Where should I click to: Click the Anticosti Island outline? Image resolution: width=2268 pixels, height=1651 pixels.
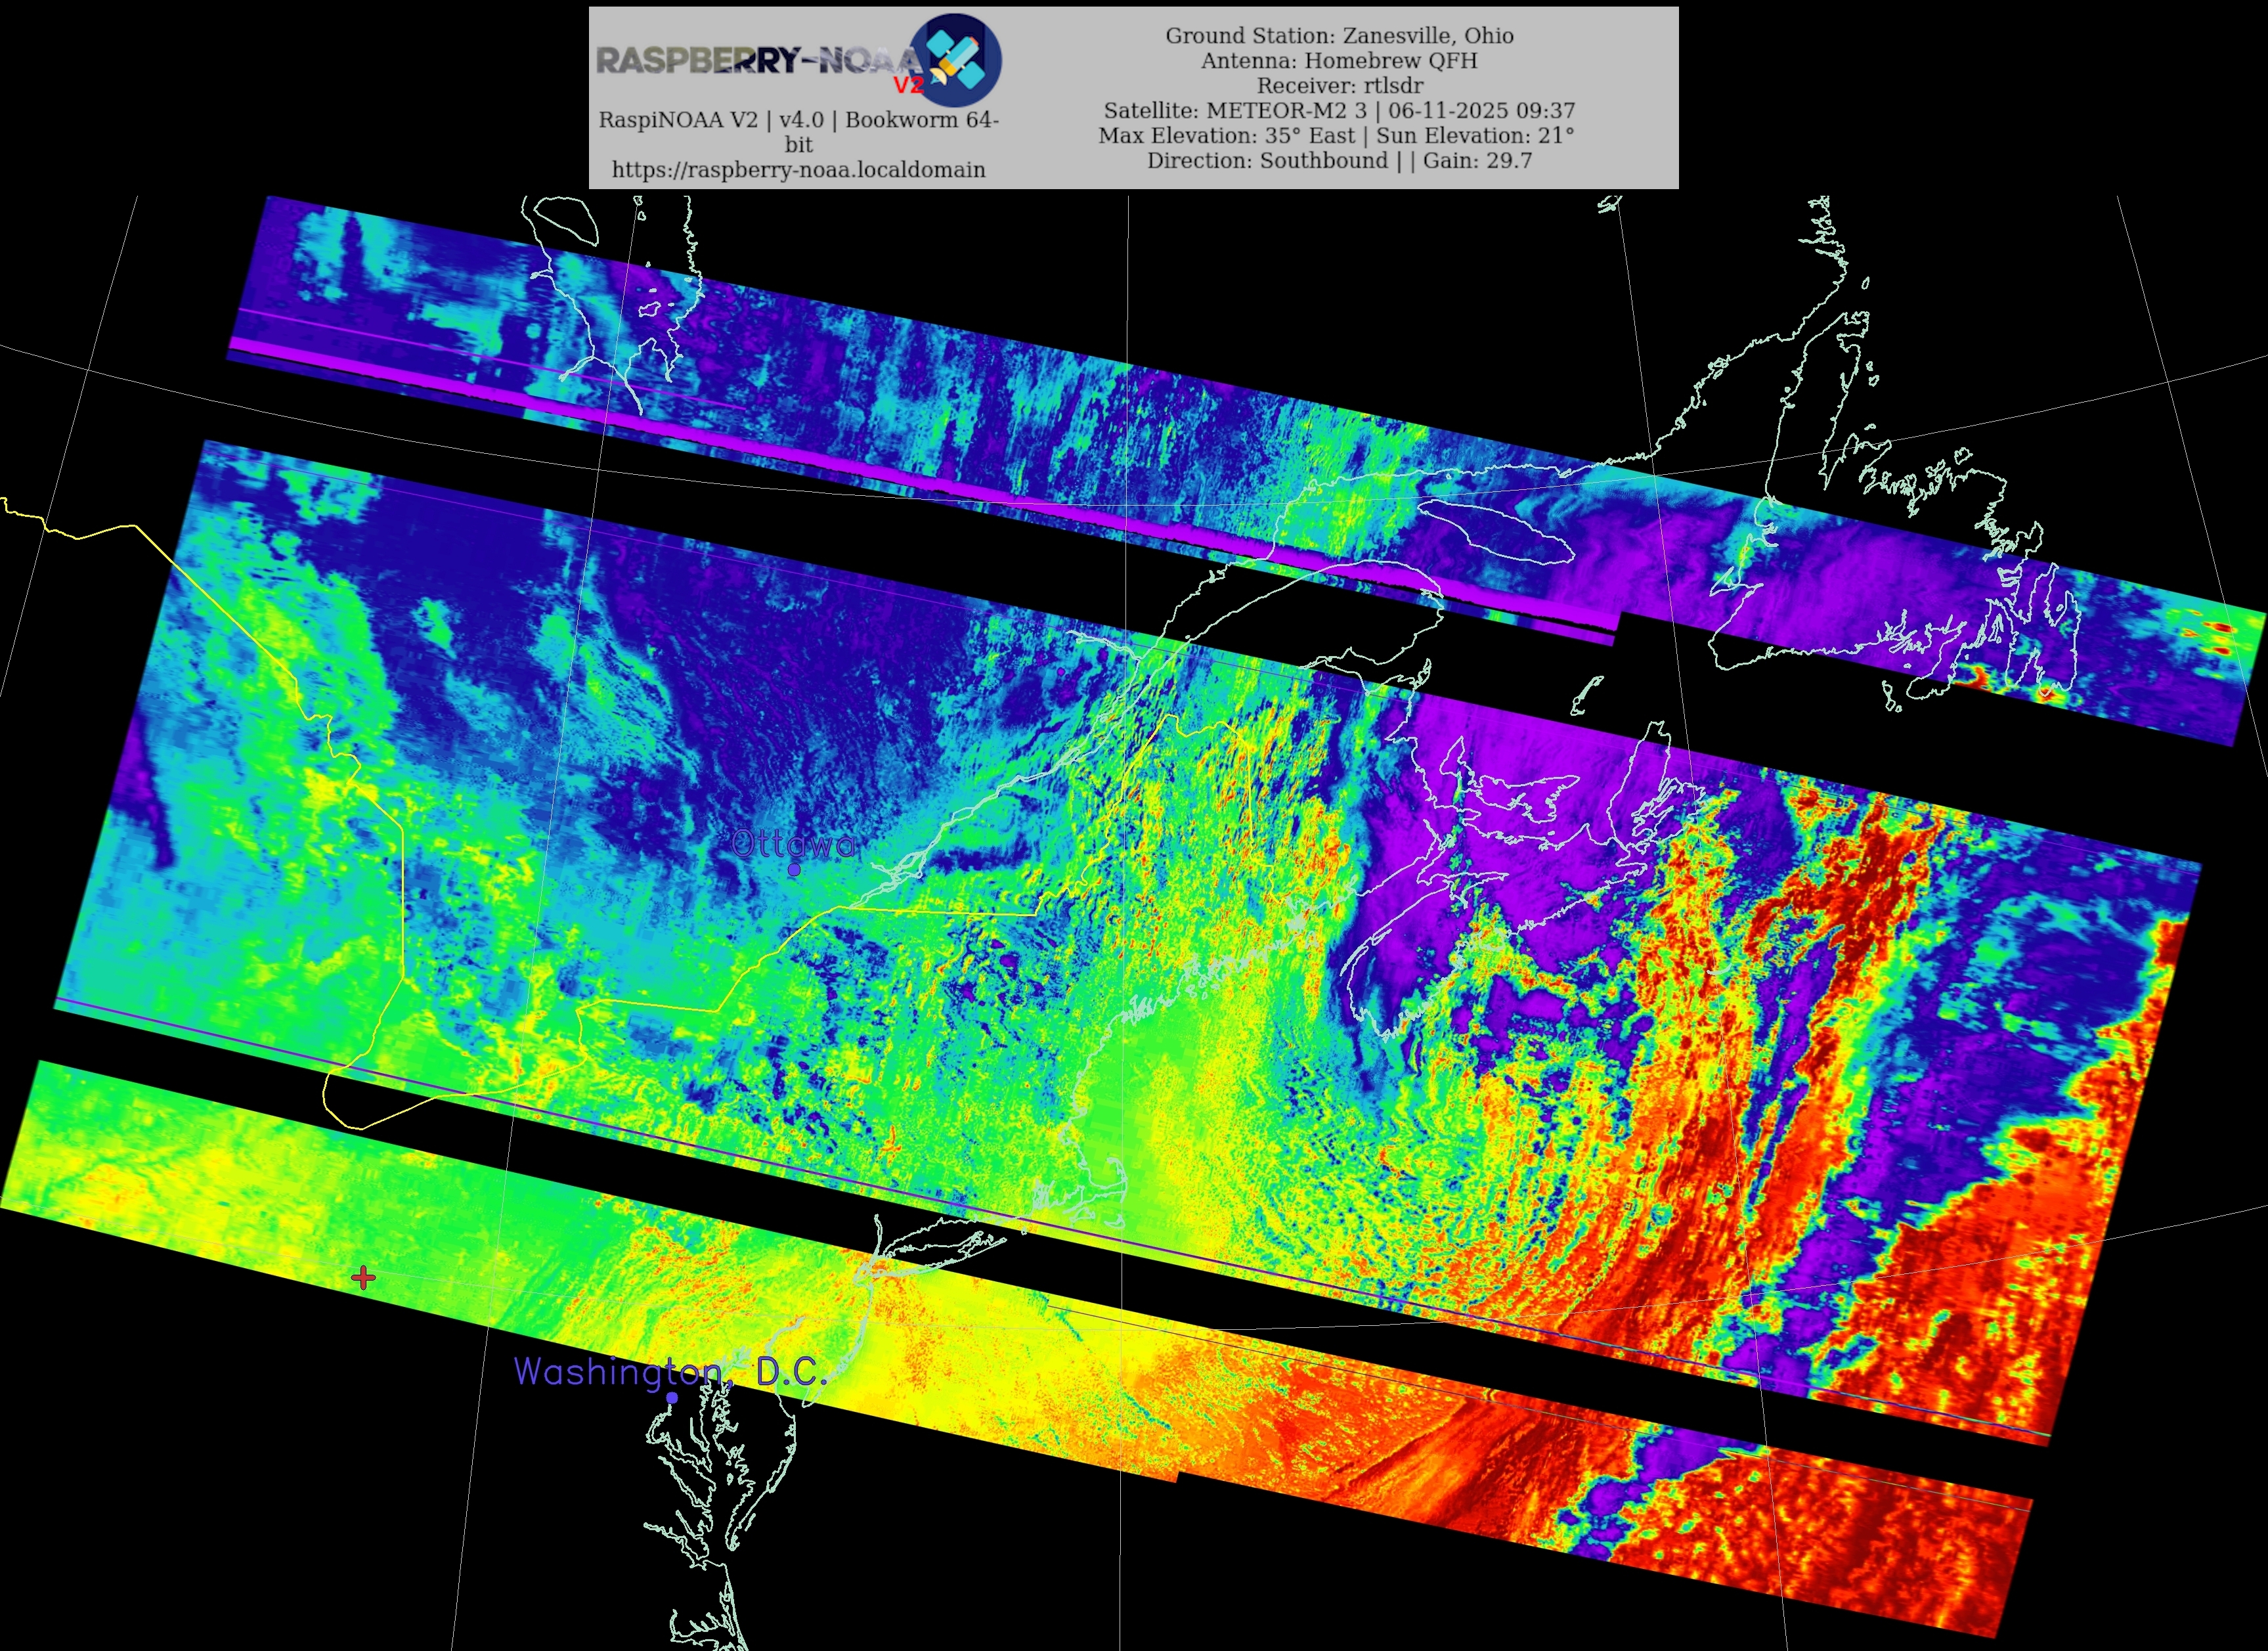coord(1497,533)
